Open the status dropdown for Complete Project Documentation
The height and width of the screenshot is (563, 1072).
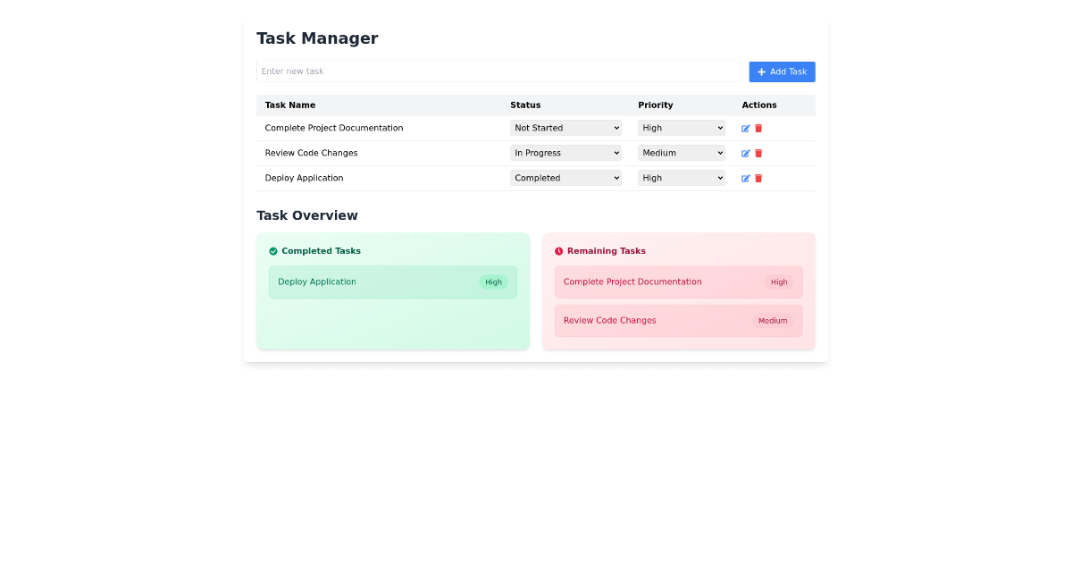click(565, 128)
